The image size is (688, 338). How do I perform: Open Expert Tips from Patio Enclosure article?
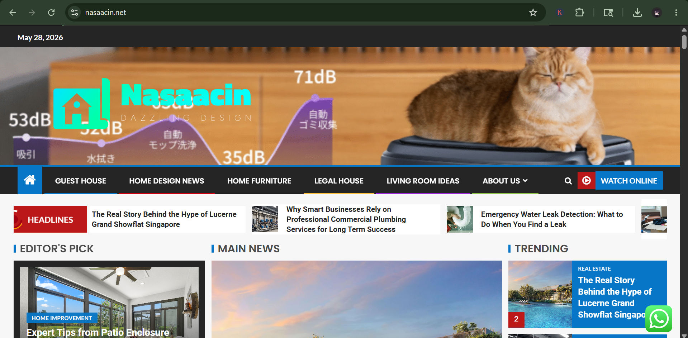click(98, 333)
